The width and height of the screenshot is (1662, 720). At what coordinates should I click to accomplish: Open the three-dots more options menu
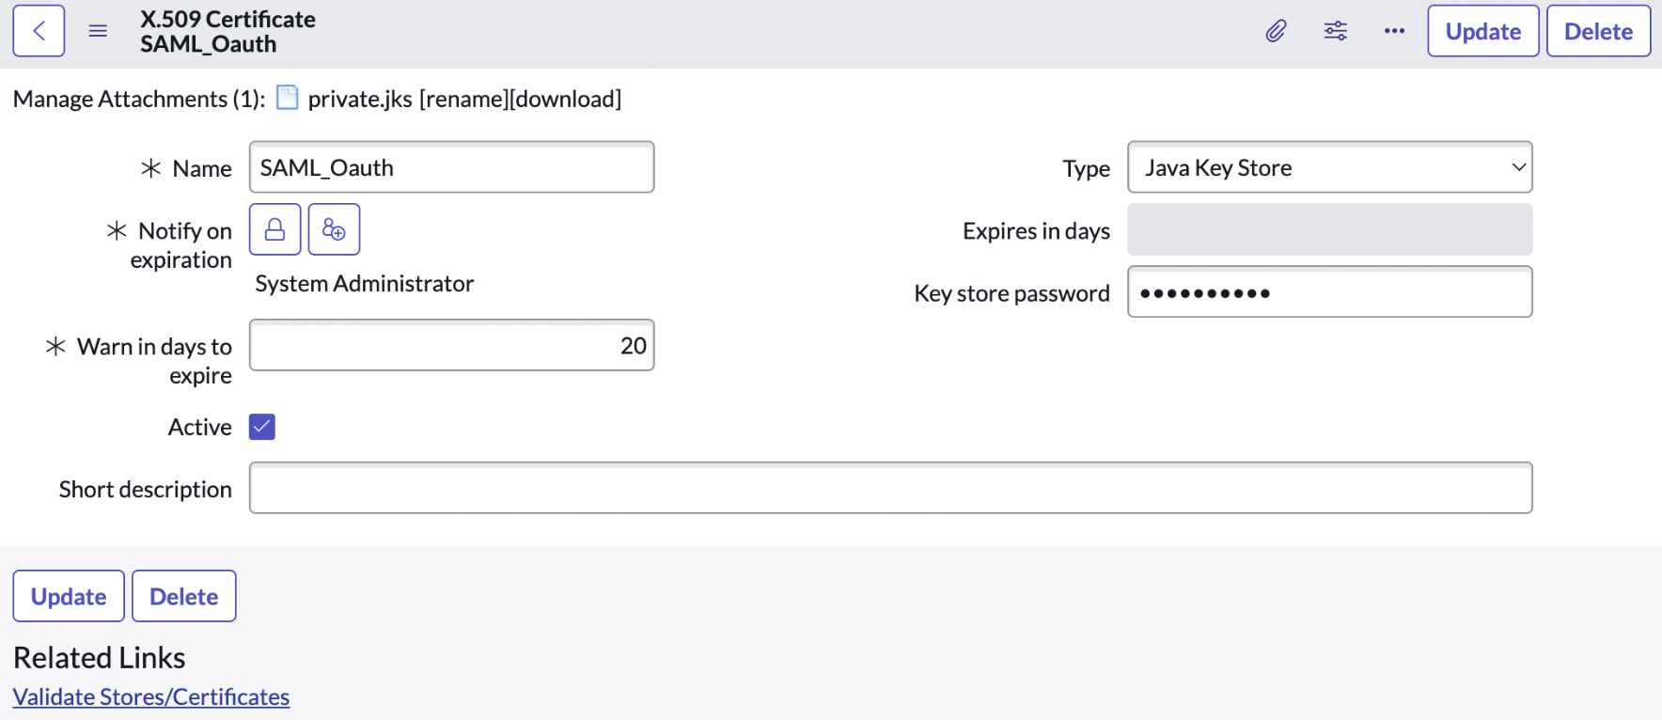(1394, 31)
